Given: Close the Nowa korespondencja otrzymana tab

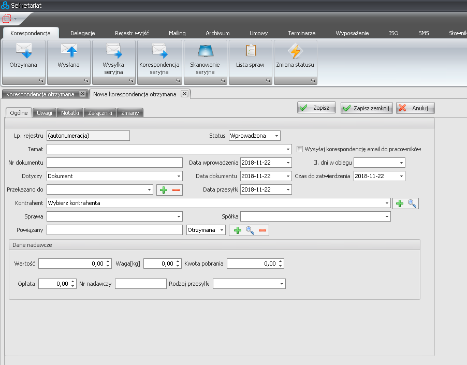Looking at the screenshot, I should point(184,94).
